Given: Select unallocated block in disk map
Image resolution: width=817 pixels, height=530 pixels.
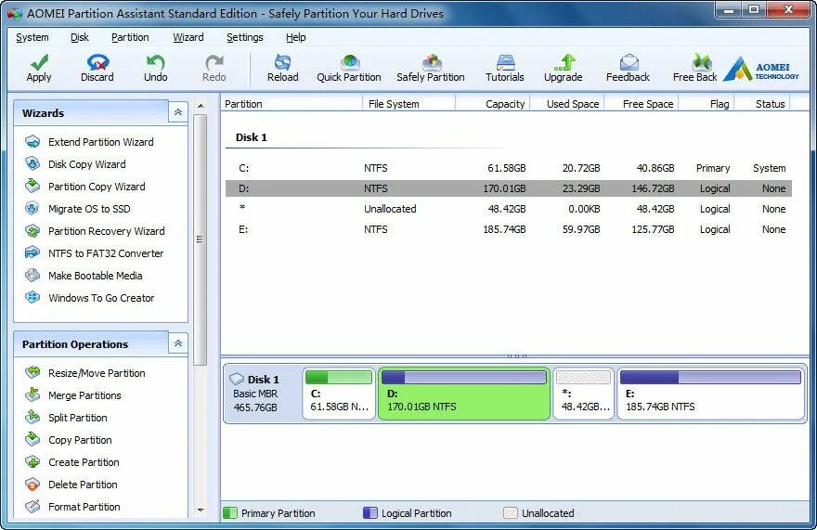Looking at the screenshot, I should (x=583, y=394).
